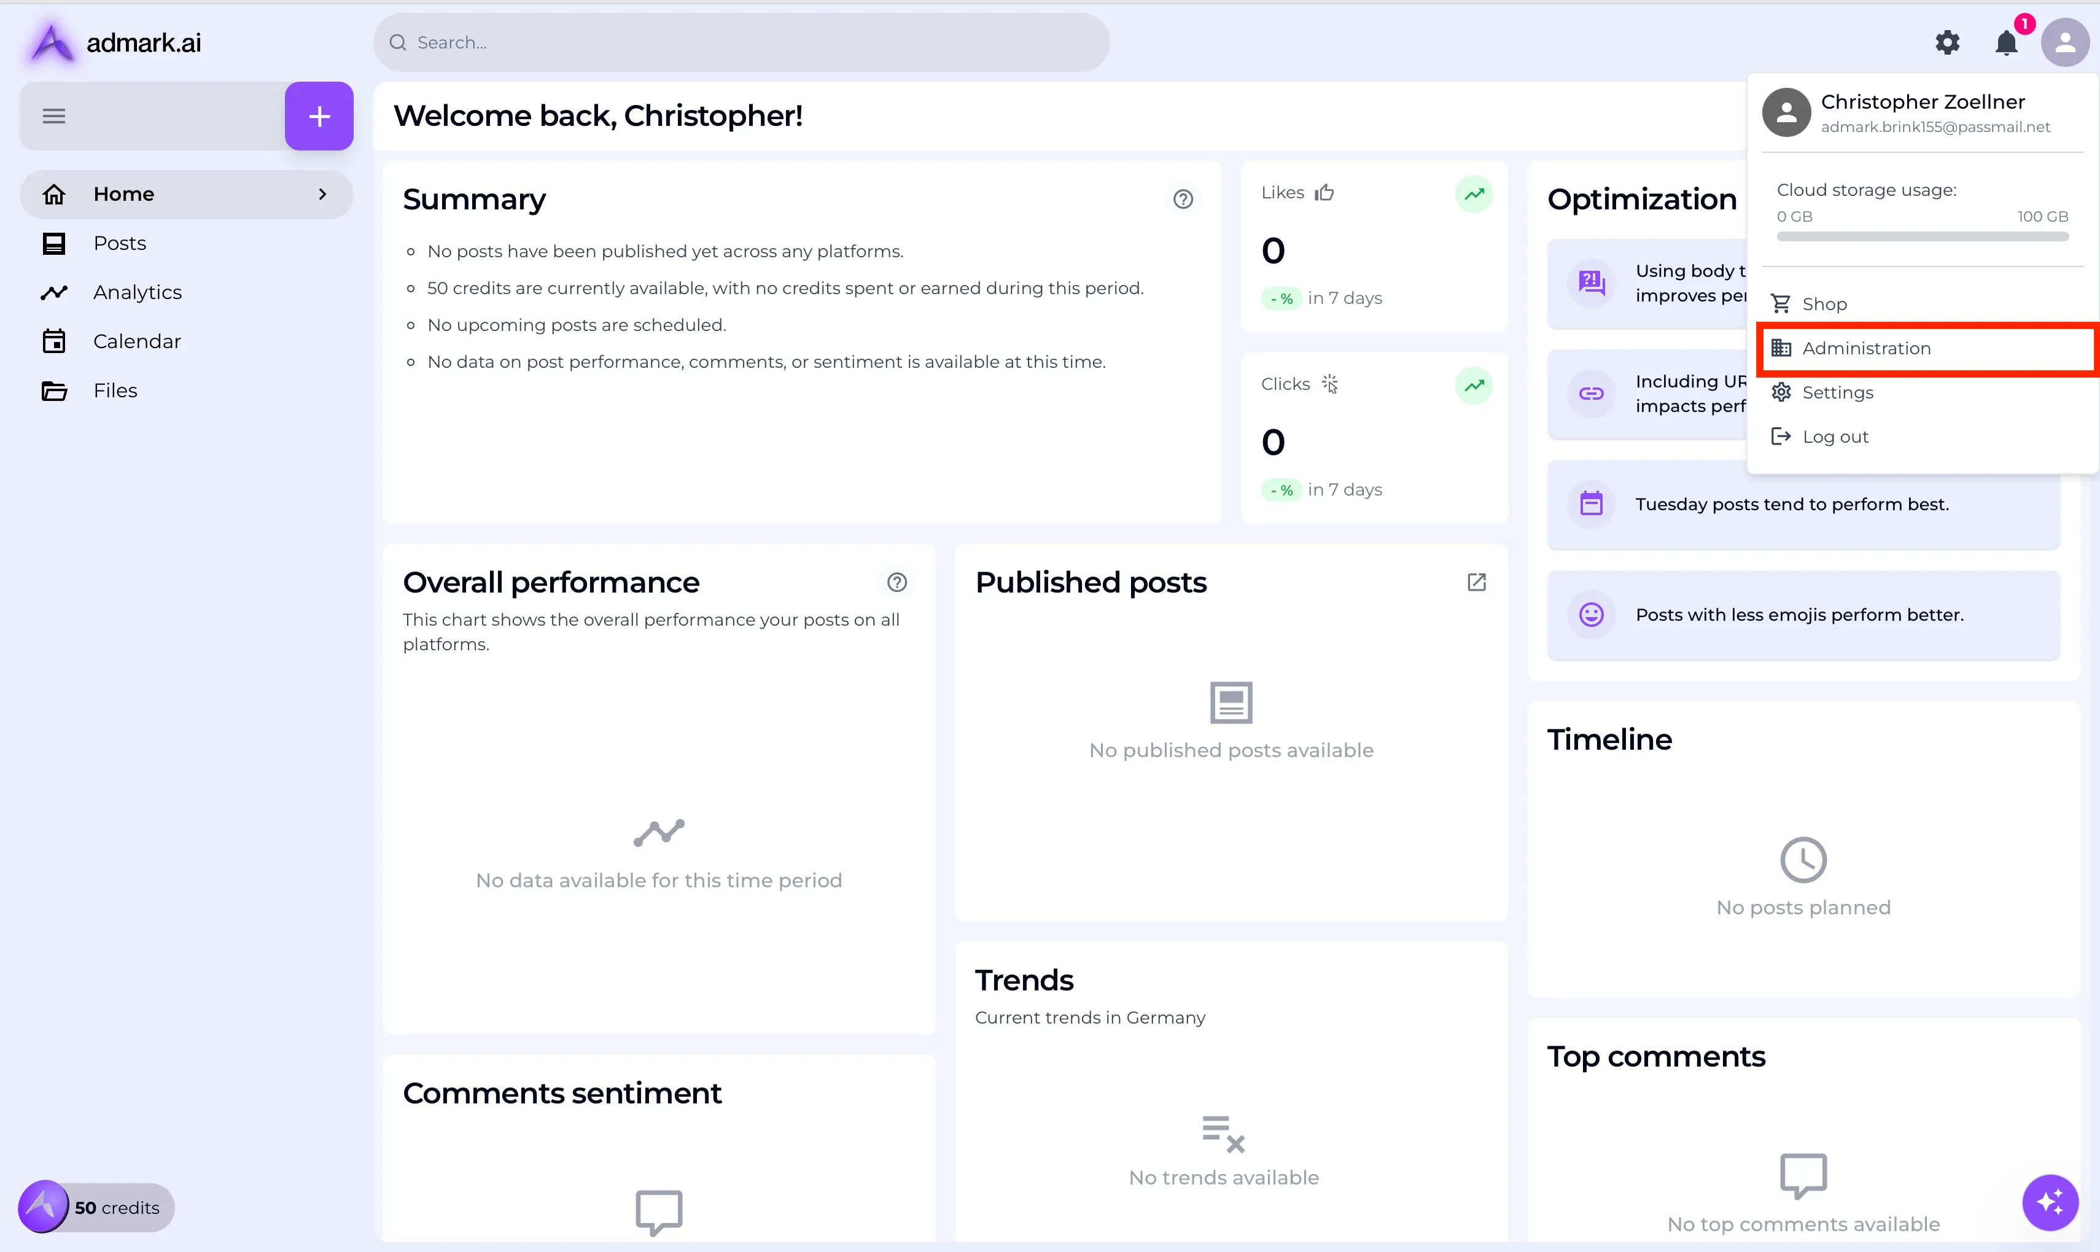
Task: Open the Calendar sidebar item
Action: (x=137, y=341)
